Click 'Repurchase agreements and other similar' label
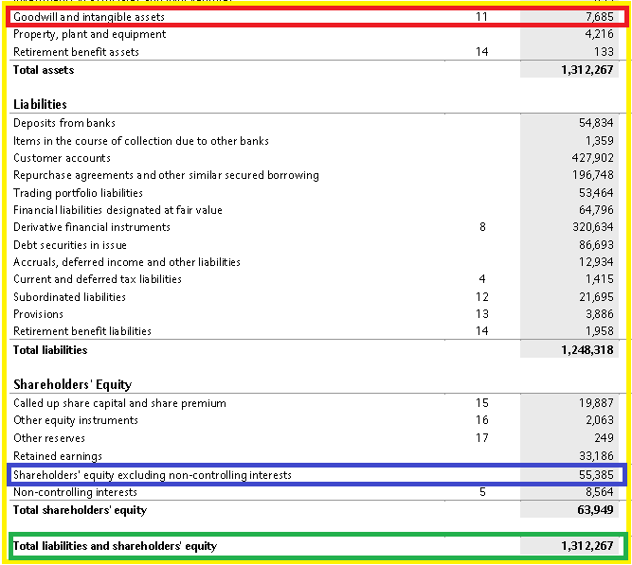The image size is (632, 565). coord(166,175)
